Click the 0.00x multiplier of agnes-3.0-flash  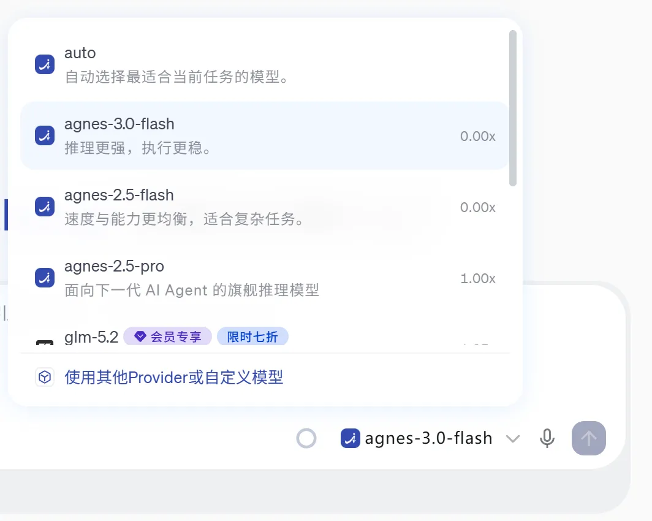pos(478,137)
